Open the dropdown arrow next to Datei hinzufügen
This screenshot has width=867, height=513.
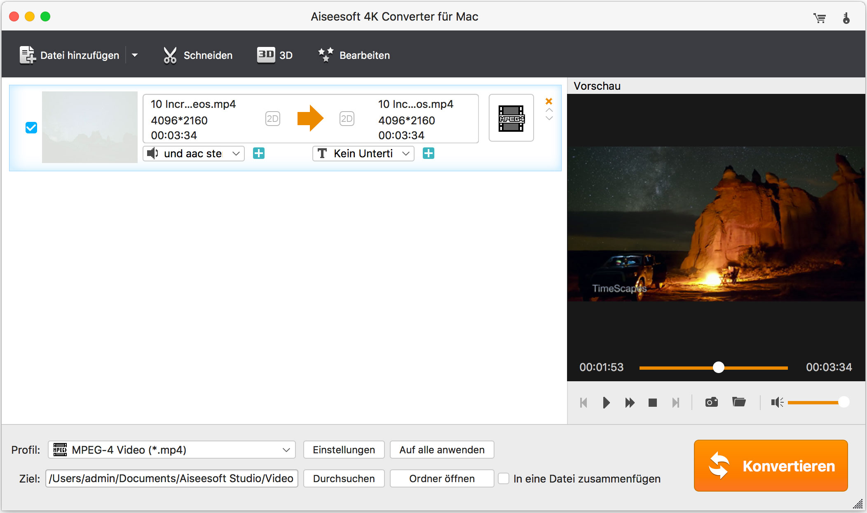pyautogui.click(x=135, y=55)
